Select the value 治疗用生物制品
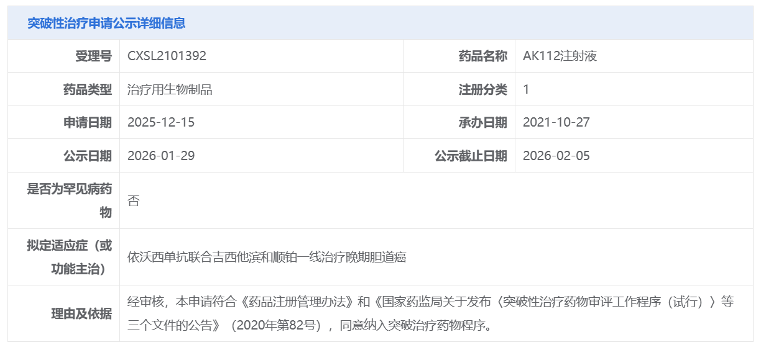Viewport: 761px width, 350px height. (170, 89)
